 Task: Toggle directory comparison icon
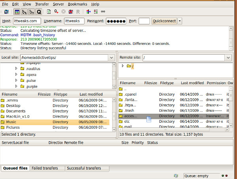pos(96,11)
